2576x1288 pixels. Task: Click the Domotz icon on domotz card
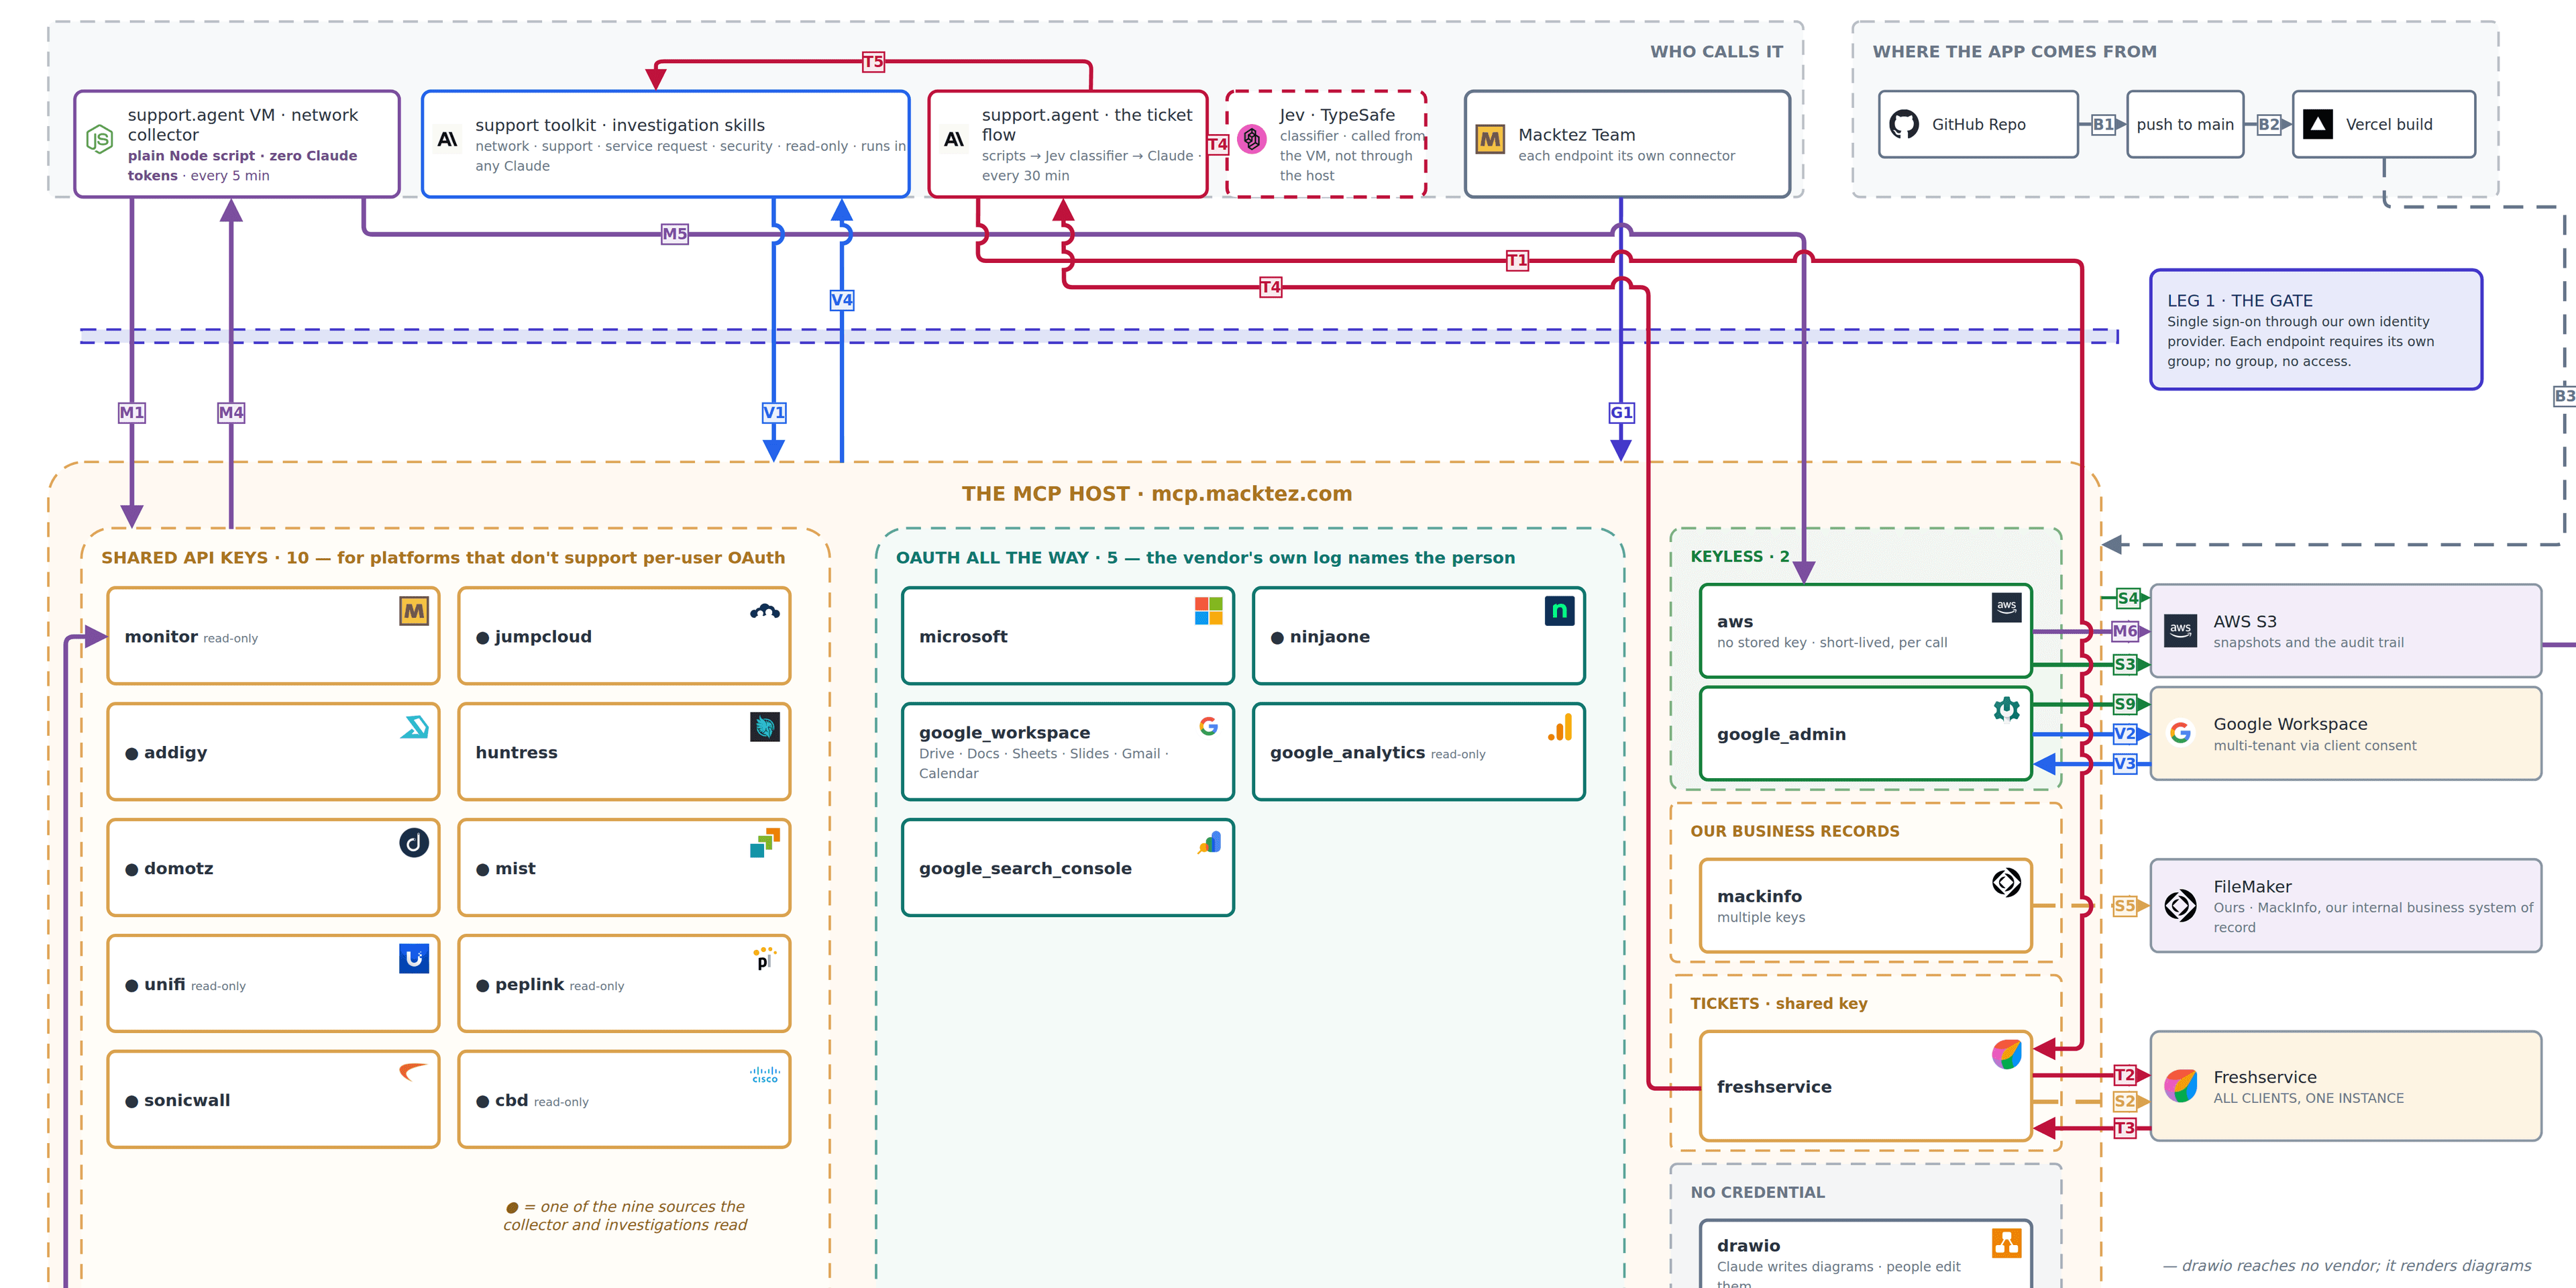(x=414, y=843)
